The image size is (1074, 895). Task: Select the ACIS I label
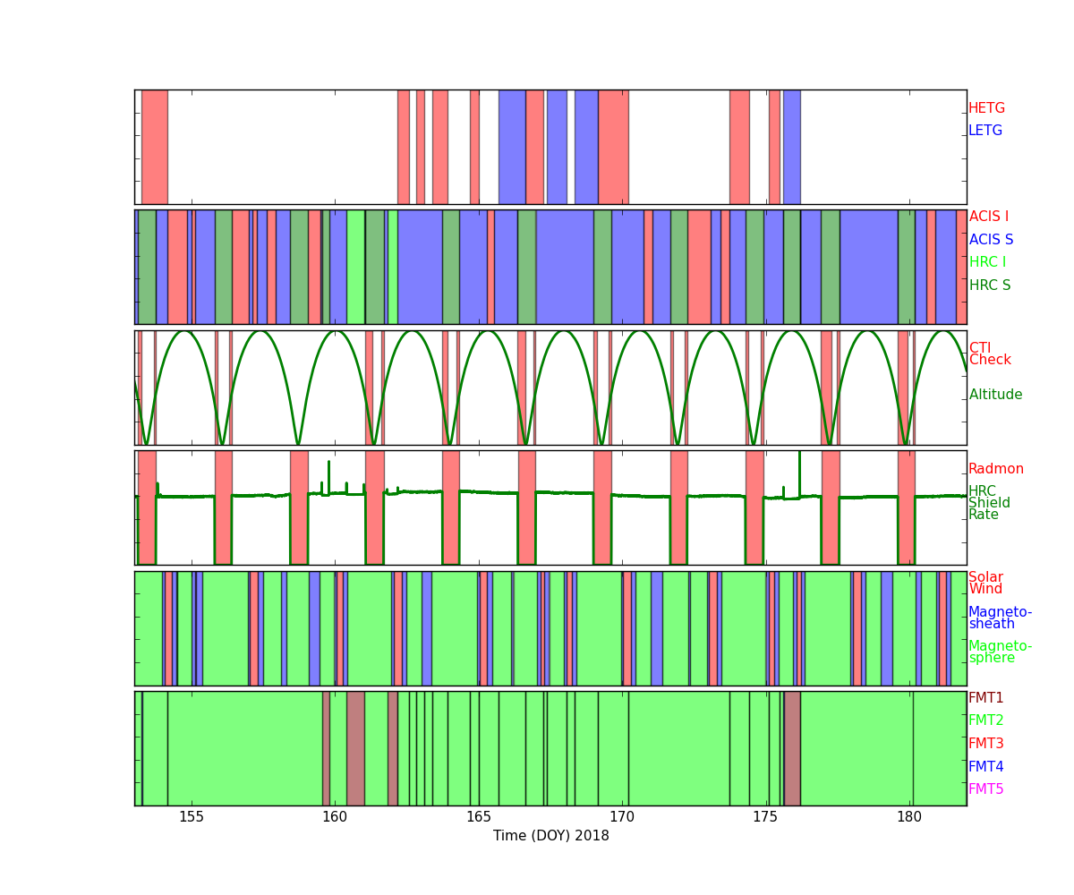point(988,217)
